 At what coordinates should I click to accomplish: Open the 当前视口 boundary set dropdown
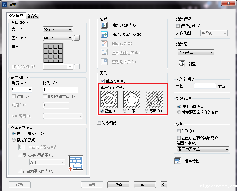coord(196,52)
